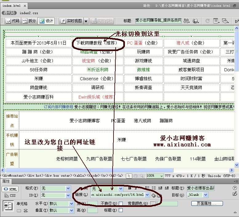Click vertical scrollbar down arrow
Viewport: 239px width, 217px height.
(237, 165)
